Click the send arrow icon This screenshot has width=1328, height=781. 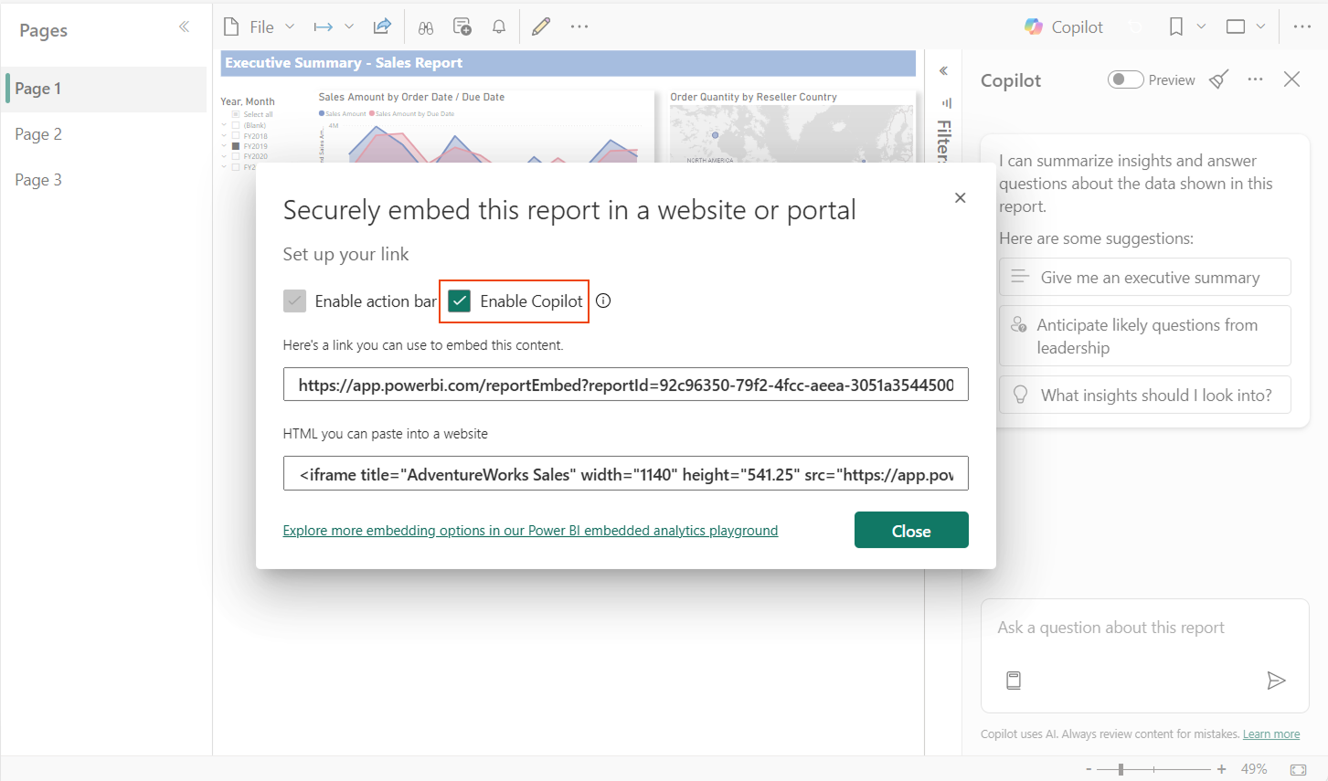pos(1276,680)
